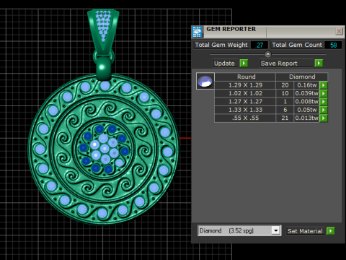346x260 pixels.
Task: Click the GEM REPORTER title bar text
Action: pyautogui.click(x=231, y=29)
